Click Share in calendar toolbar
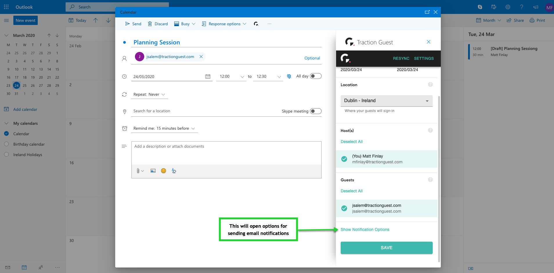This screenshot has height=273, width=554. point(515,20)
